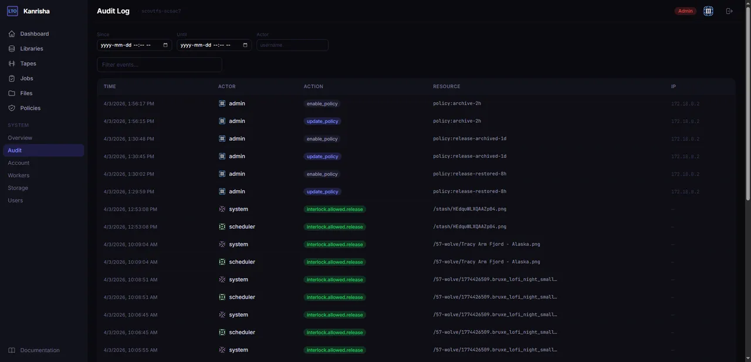Click the Actor username field
The height and width of the screenshot is (362, 751).
tap(292, 45)
